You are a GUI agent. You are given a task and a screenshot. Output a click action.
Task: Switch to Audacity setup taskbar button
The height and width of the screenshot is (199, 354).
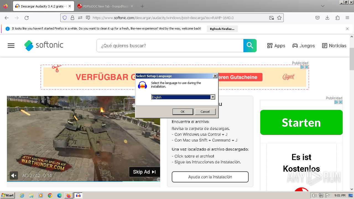(78, 195)
